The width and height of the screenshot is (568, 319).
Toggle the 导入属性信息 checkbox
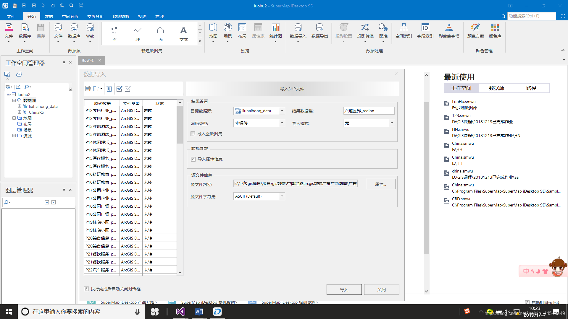[193, 159]
